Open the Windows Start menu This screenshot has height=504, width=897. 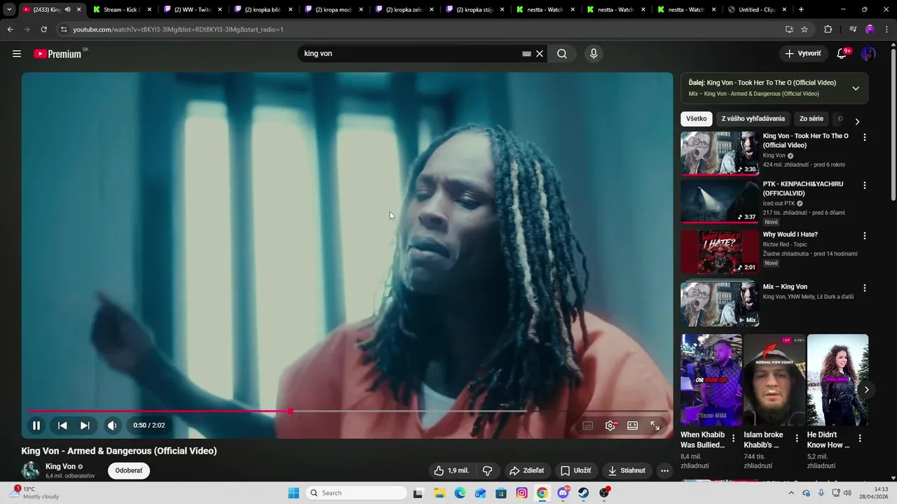(294, 493)
